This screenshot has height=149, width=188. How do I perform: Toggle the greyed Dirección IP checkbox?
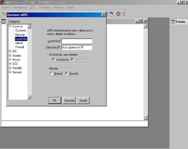click(72, 60)
